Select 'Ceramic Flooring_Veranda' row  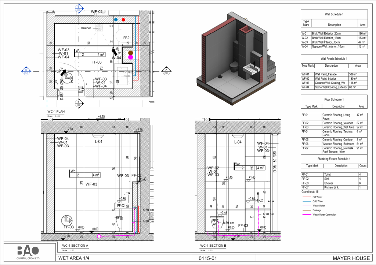tap(334, 123)
